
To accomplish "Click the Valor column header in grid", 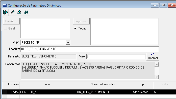I will click(165, 85).
